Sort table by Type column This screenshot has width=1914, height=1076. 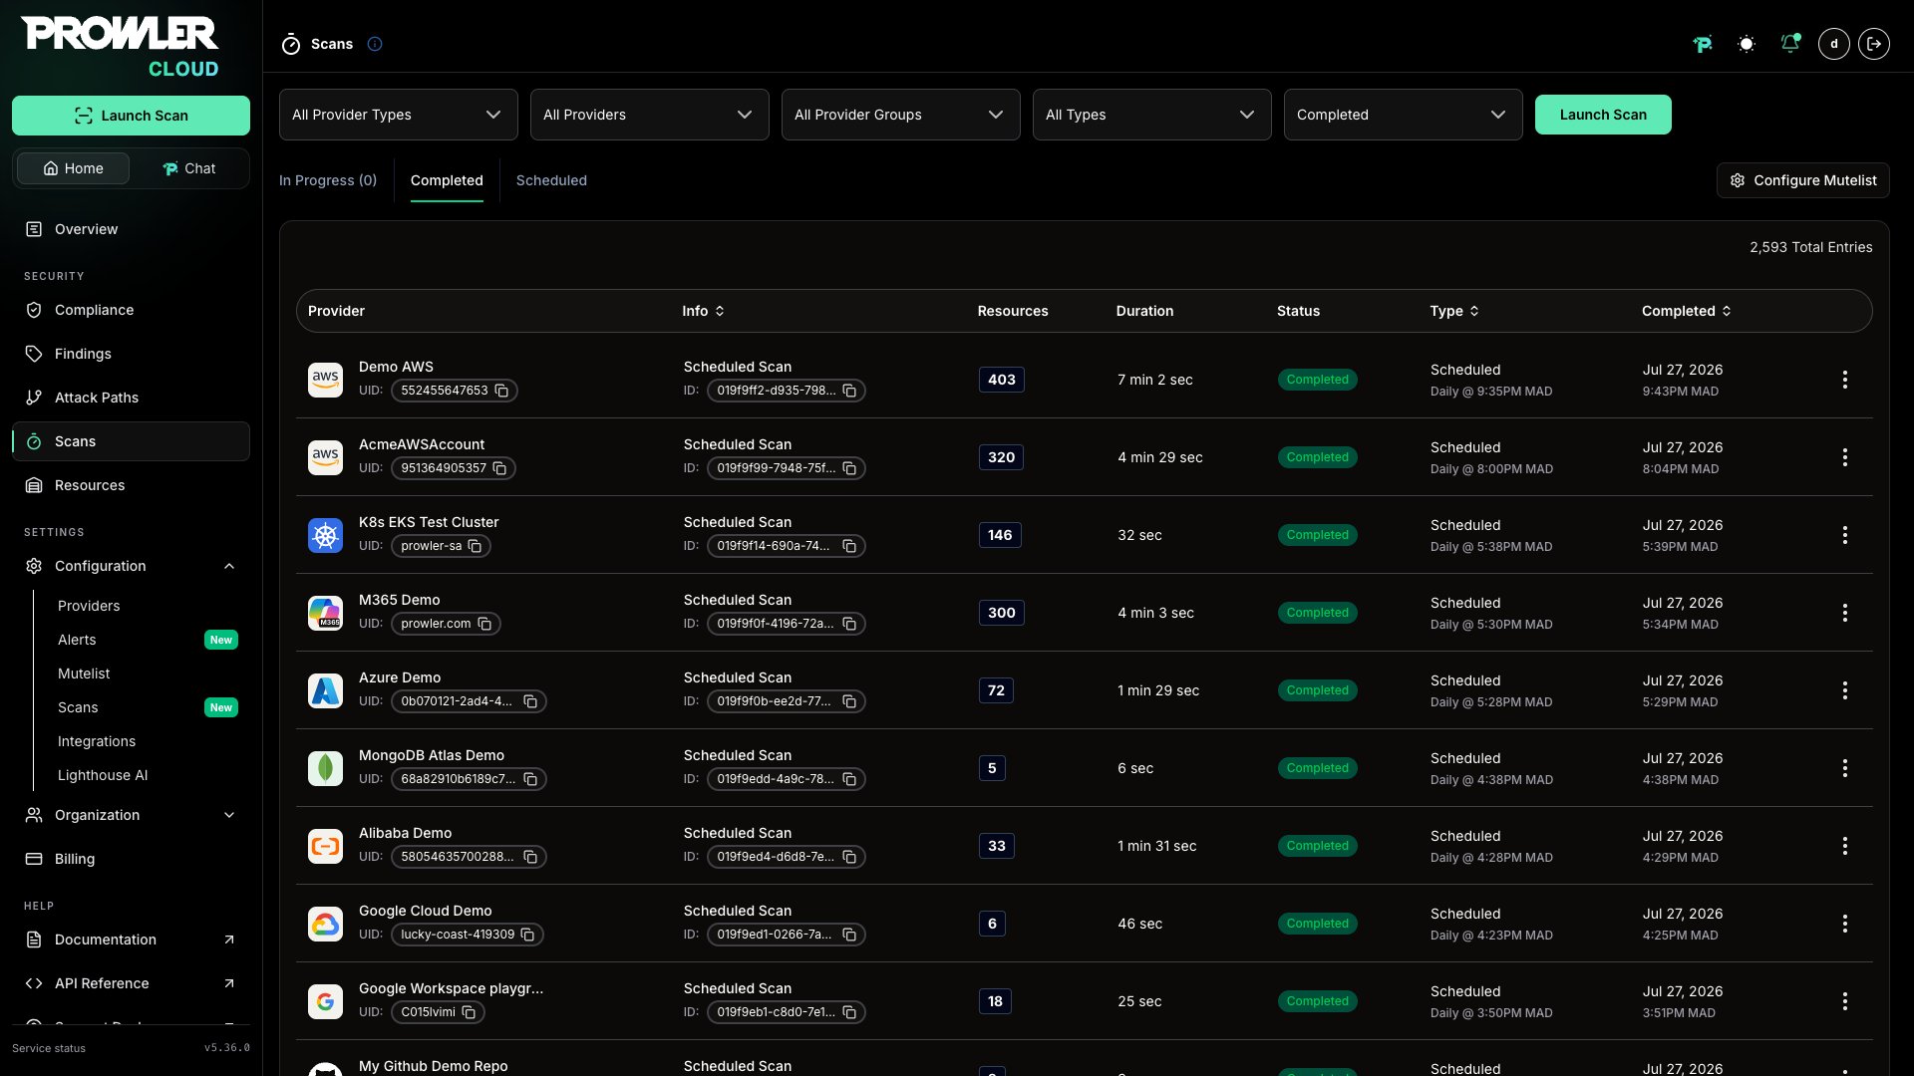coord(1454,311)
